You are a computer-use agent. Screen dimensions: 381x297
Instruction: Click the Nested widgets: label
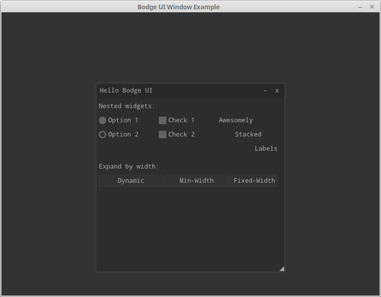click(127, 106)
